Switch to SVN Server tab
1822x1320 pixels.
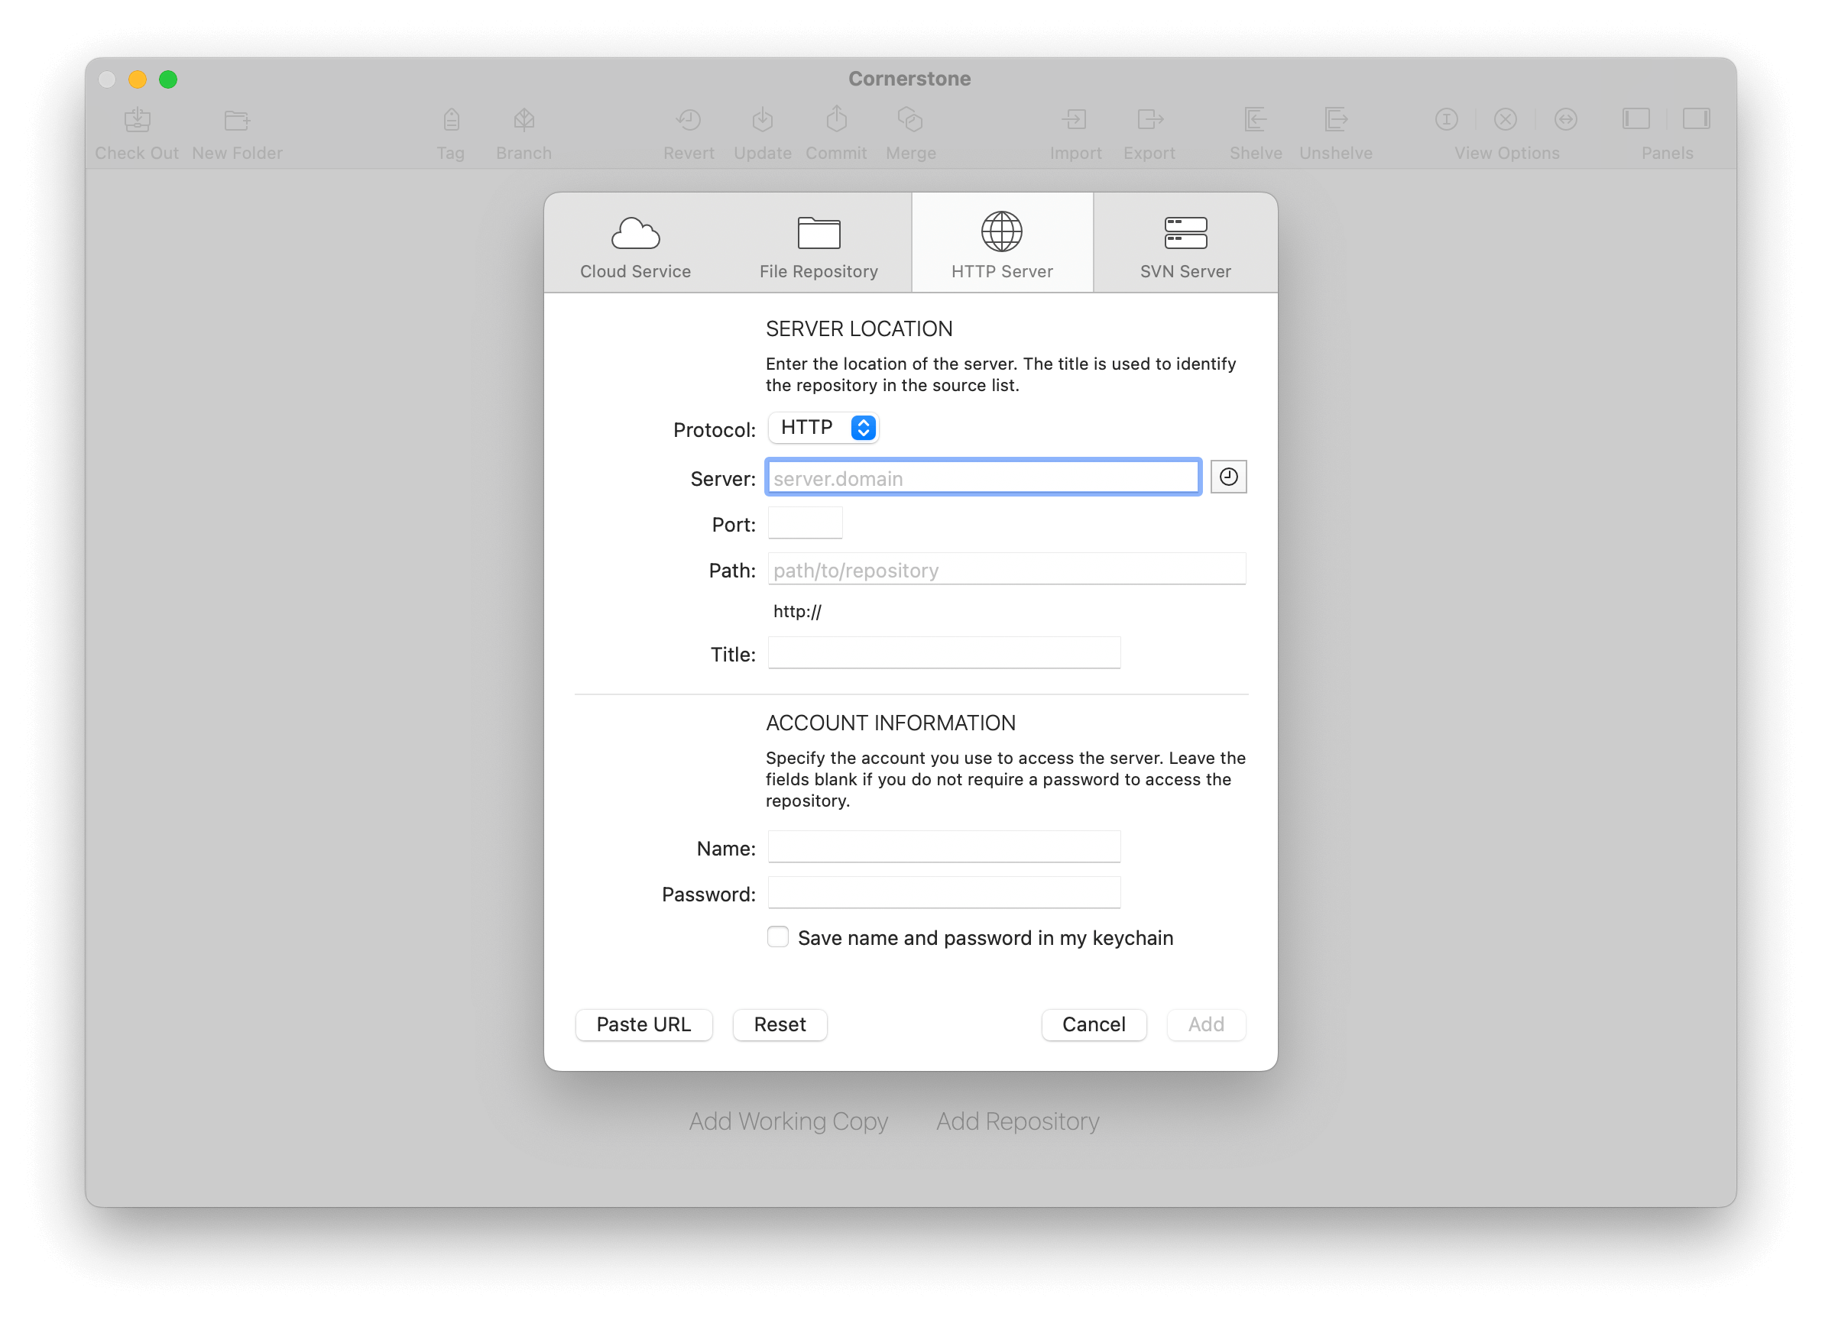click(x=1185, y=241)
